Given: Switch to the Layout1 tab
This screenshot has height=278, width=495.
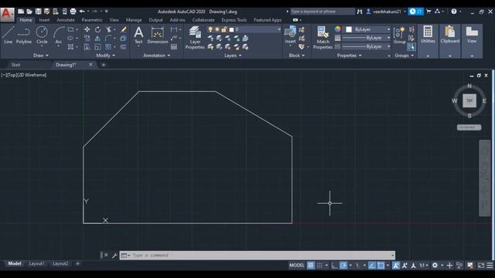Looking at the screenshot, I should click(x=36, y=263).
